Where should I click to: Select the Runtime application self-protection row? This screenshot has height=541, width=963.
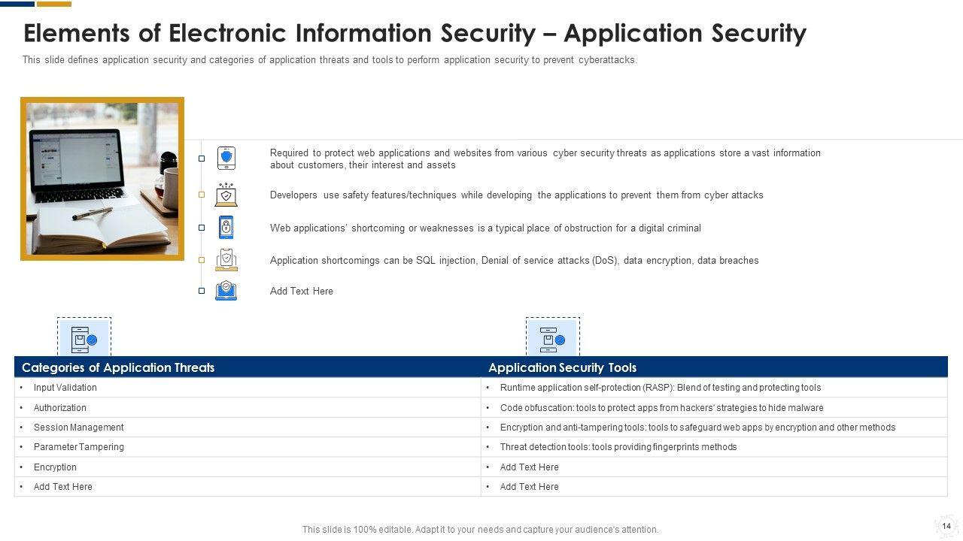point(660,388)
